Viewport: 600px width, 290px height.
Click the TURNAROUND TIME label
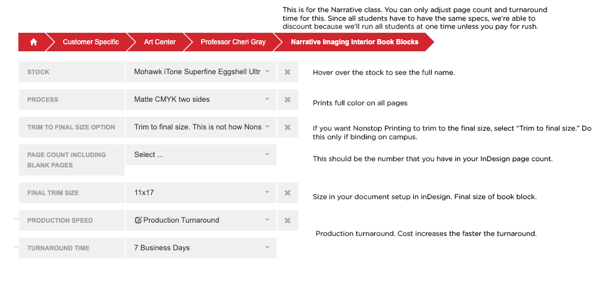(58, 248)
